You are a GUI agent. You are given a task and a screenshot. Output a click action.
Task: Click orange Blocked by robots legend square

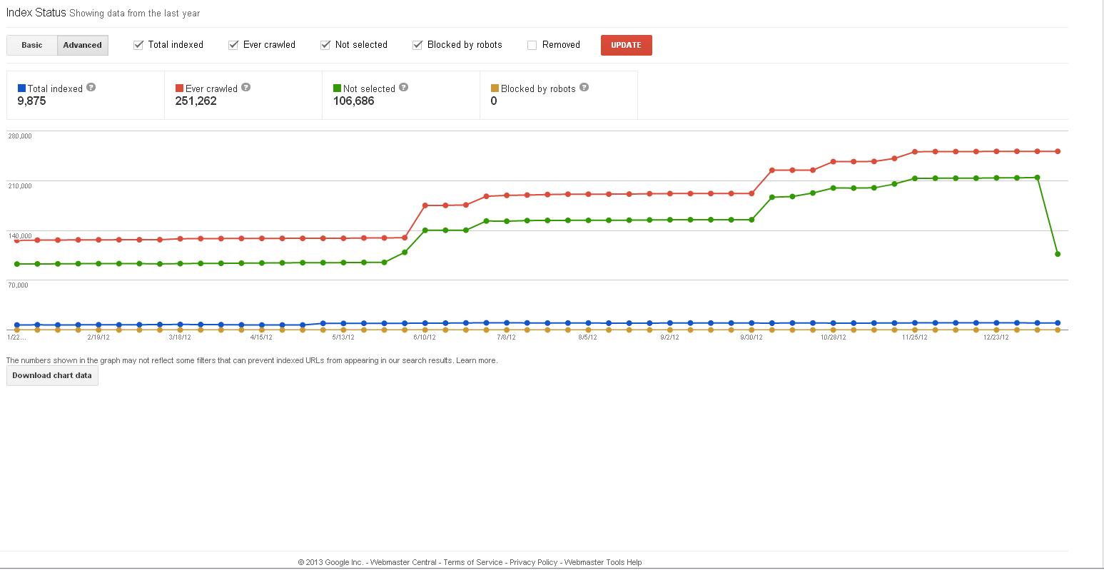[495, 88]
